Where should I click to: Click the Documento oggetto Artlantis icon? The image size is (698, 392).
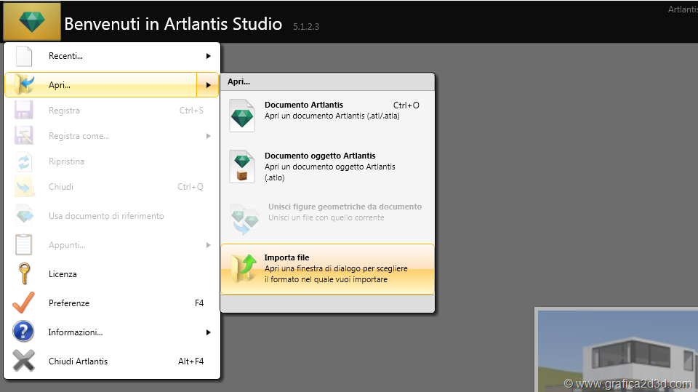242,166
